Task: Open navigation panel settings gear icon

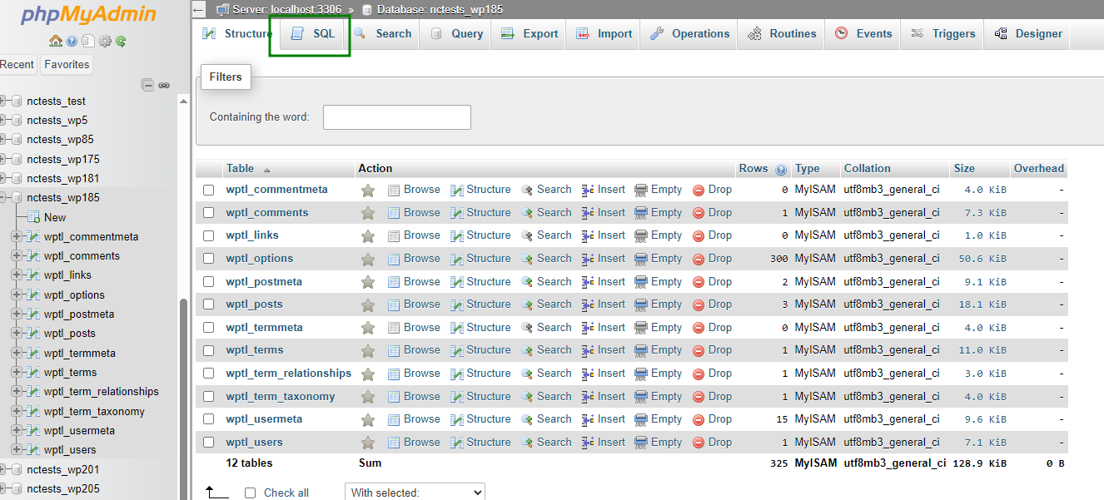Action: (x=105, y=41)
